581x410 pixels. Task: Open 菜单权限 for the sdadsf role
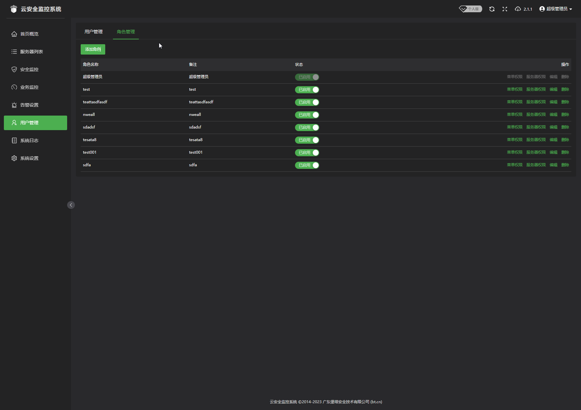515,127
